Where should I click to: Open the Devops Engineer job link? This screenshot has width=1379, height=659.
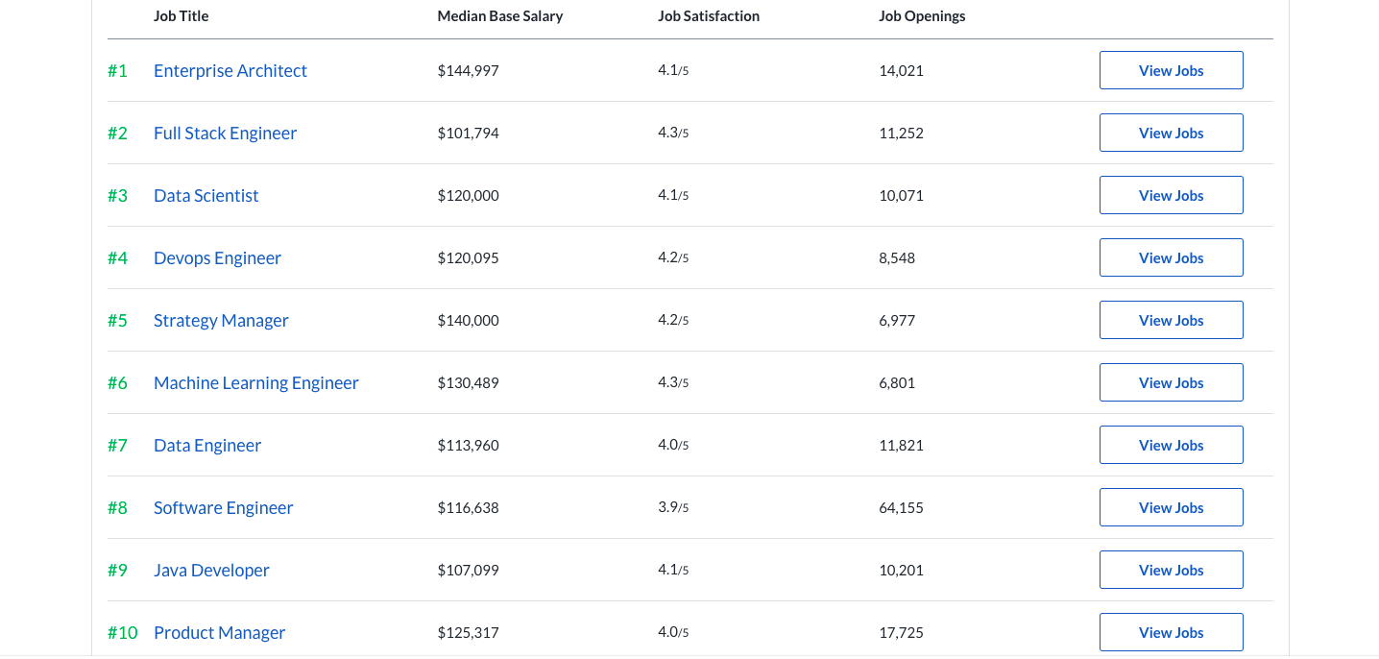pos(217,258)
